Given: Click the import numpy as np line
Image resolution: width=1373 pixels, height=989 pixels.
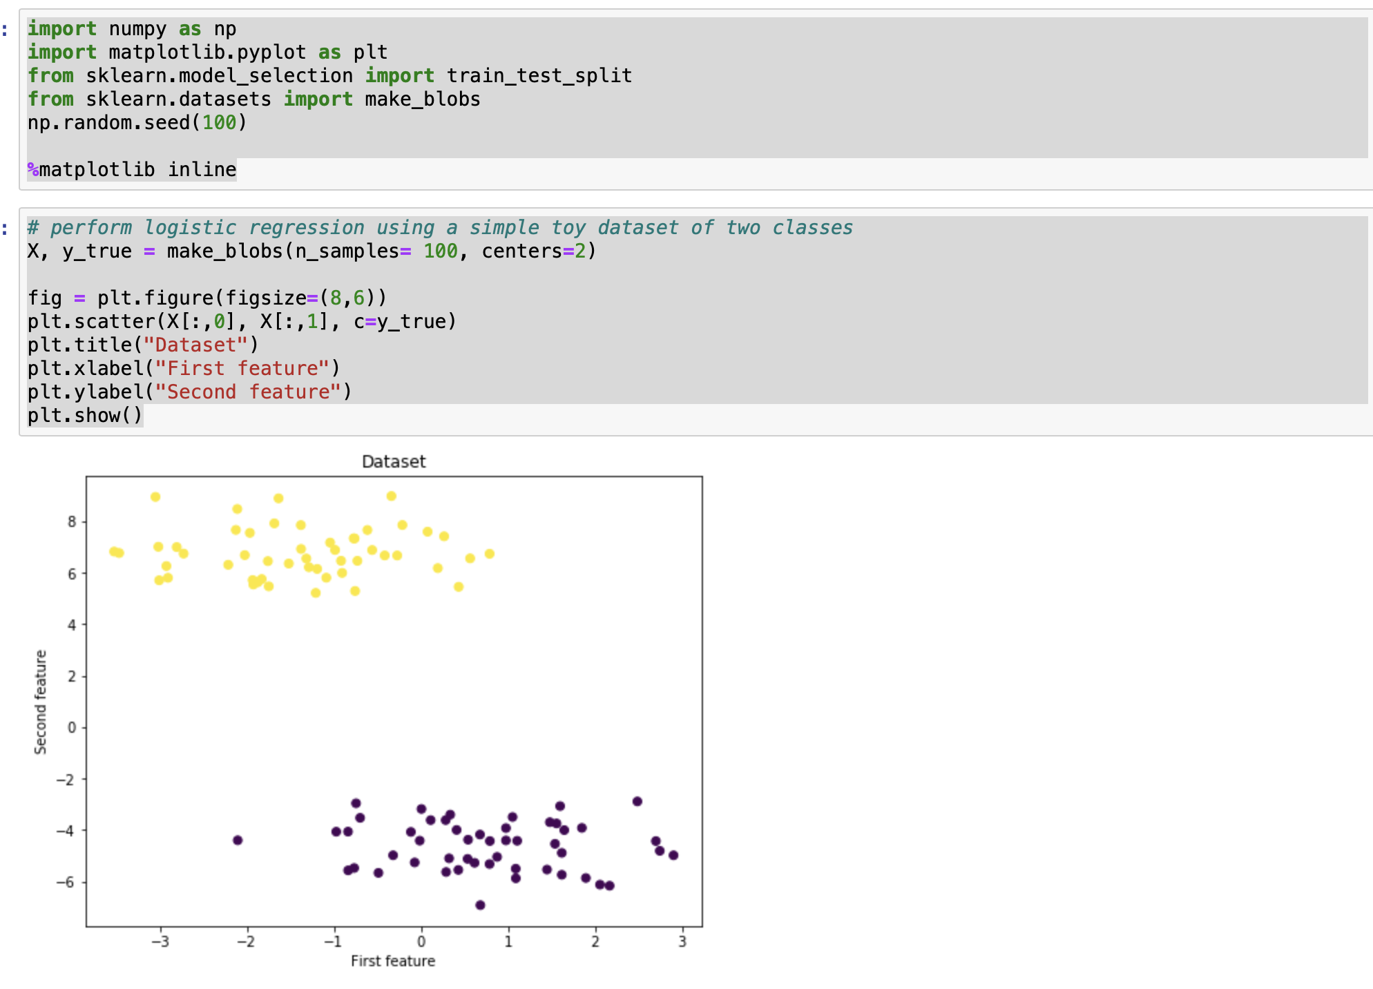Looking at the screenshot, I should click(x=131, y=29).
